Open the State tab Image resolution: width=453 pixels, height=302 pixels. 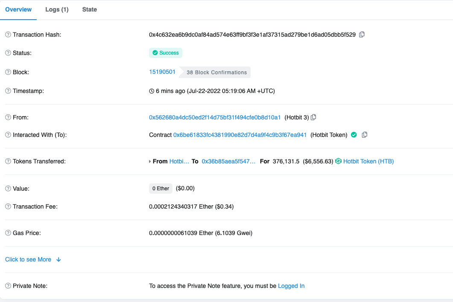90,9
